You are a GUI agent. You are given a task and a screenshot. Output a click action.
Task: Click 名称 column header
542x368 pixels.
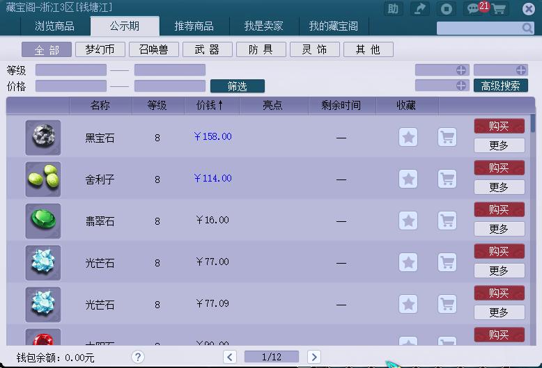(100, 105)
